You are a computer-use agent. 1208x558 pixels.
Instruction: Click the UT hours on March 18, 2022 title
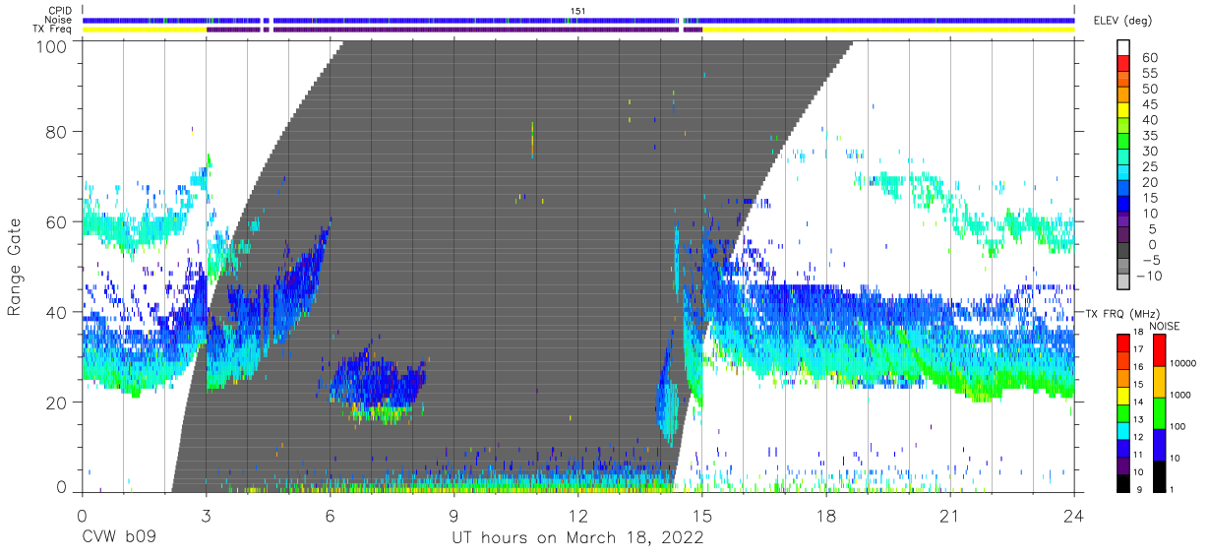pos(577,539)
